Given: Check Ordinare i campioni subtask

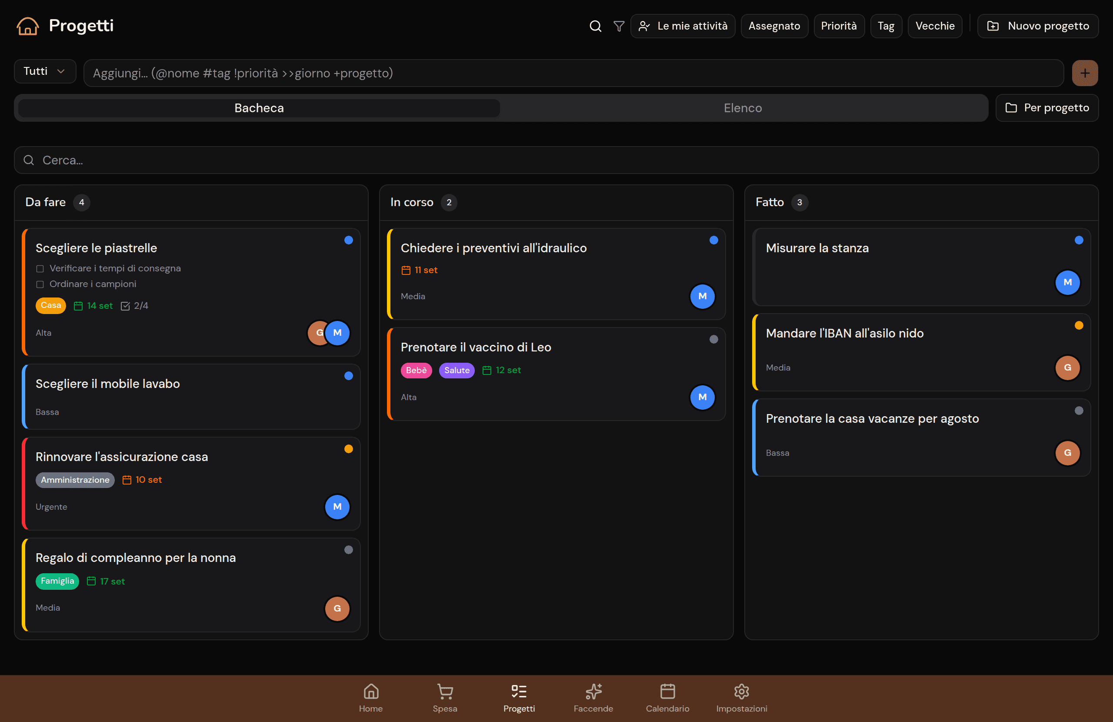Looking at the screenshot, I should click(40, 284).
